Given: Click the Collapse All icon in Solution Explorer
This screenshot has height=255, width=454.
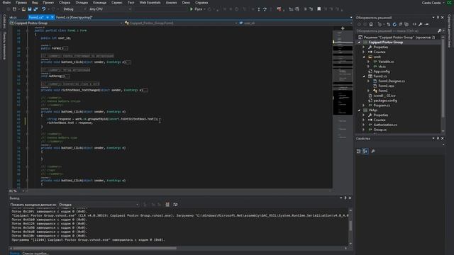Looking at the screenshot, I should coord(400,24).
